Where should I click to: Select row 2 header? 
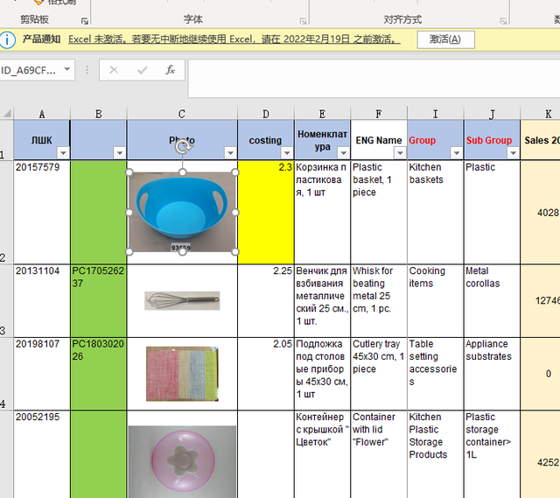[x=6, y=212]
